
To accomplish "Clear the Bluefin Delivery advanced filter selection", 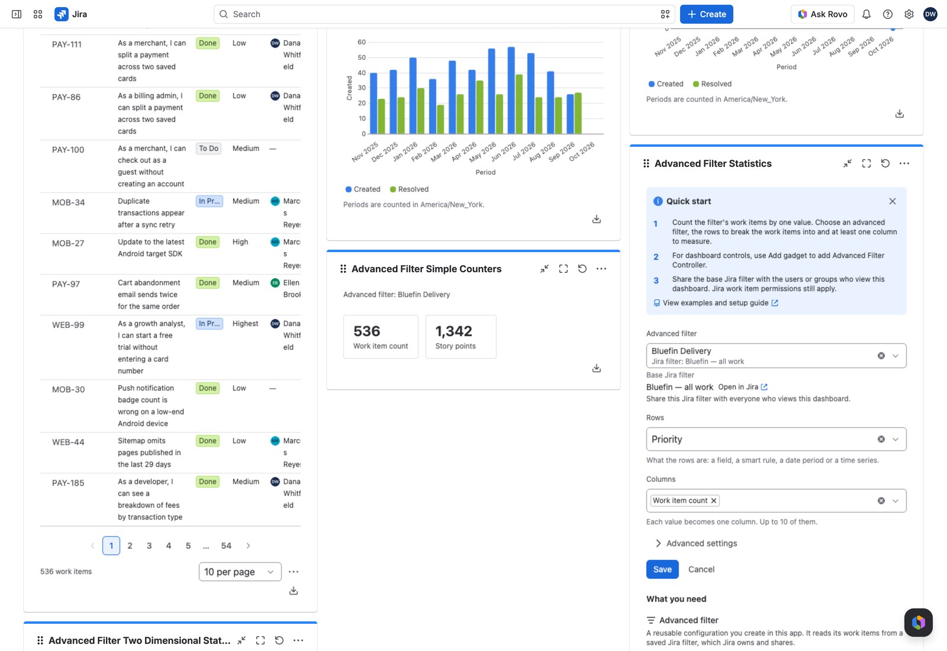I will pyautogui.click(x=881, y=356).
